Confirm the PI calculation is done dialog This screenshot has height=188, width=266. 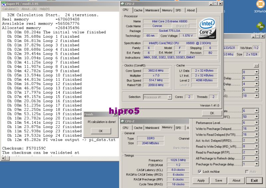click(x=101, y=131)
